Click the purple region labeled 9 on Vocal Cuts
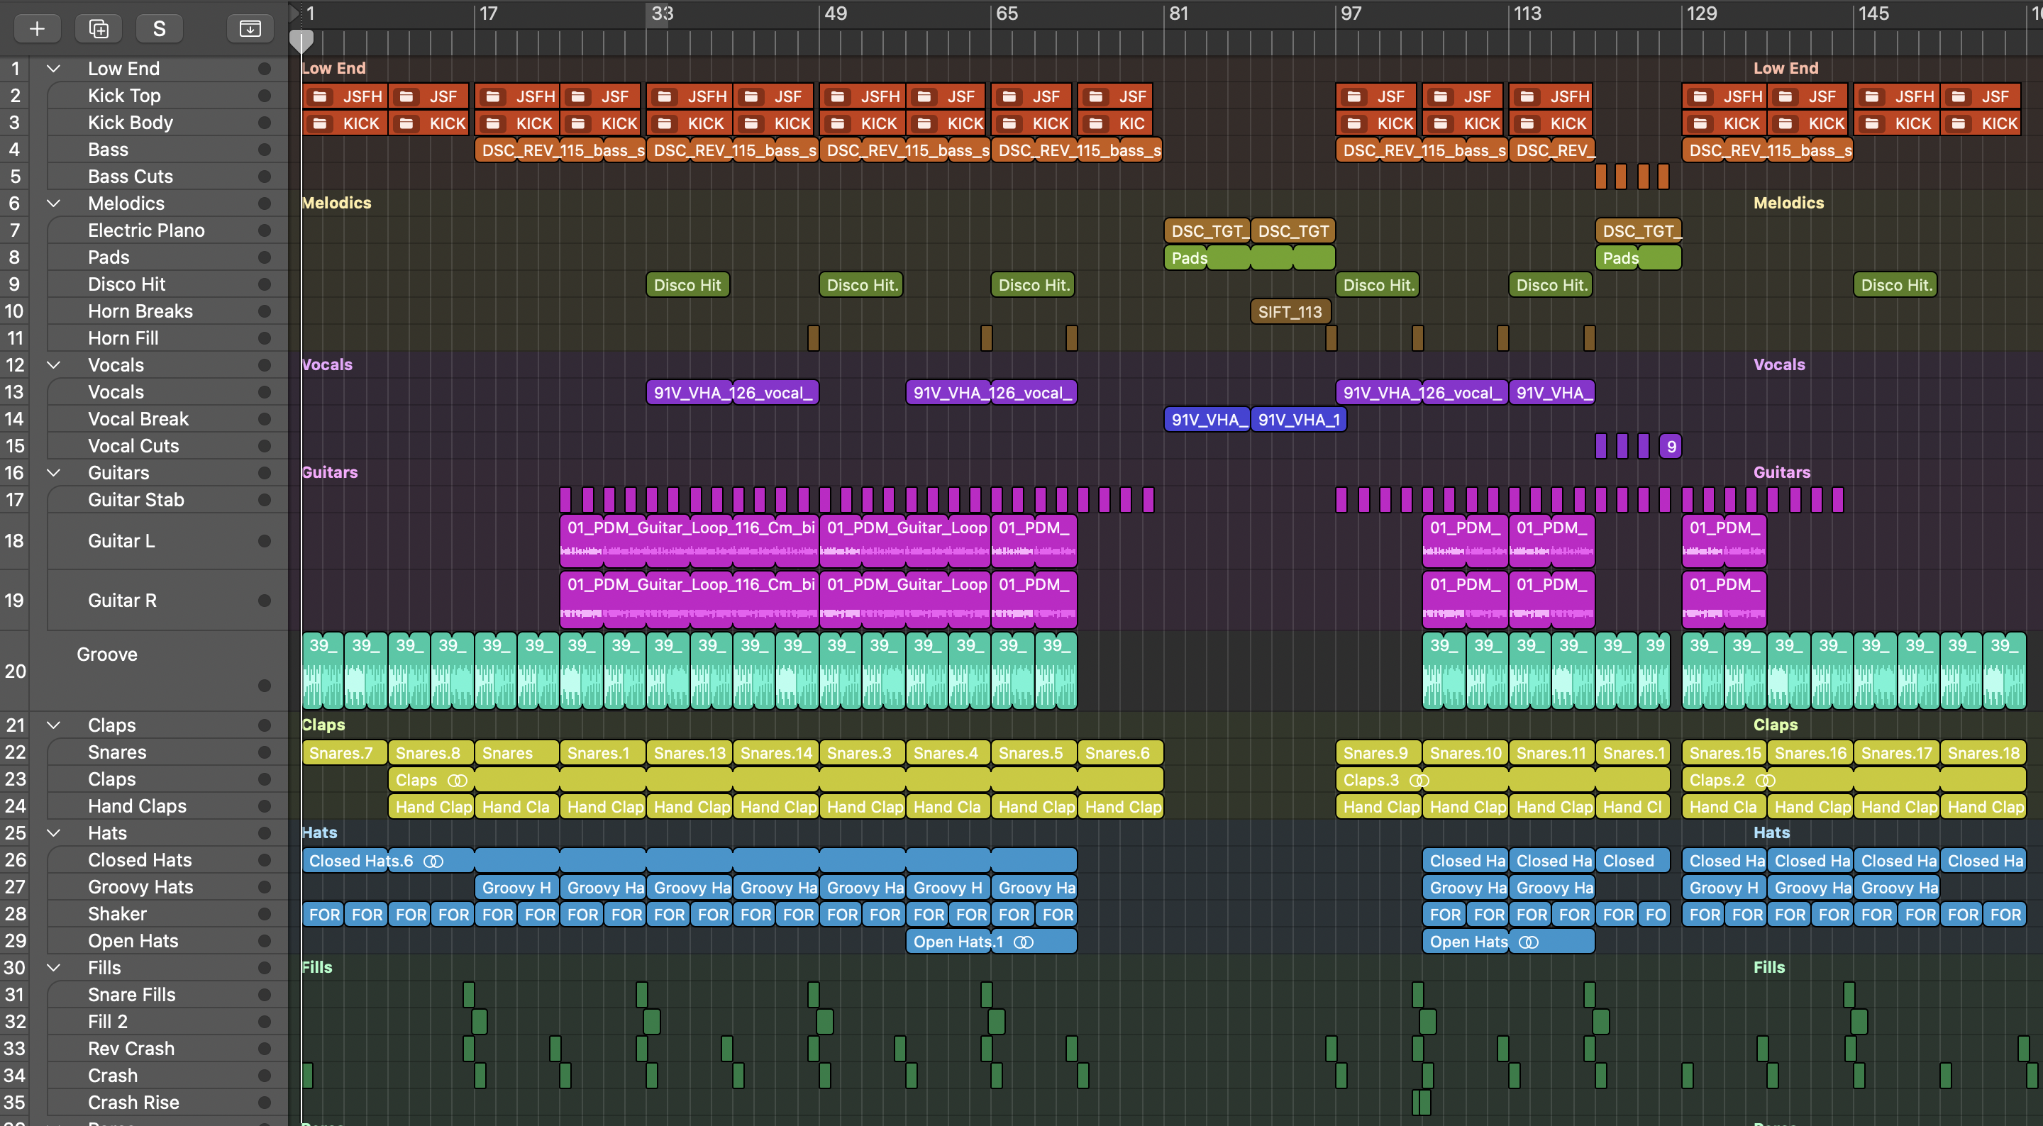Screen dimensions: 2043x1126 pos(1671,447)
